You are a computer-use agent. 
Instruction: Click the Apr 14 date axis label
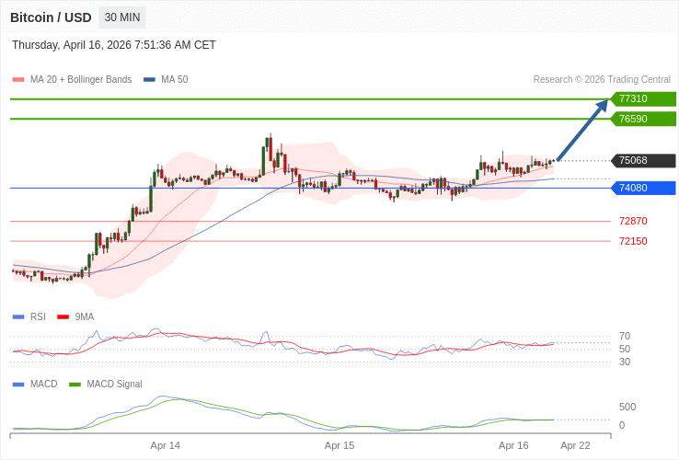coord(166,445)
